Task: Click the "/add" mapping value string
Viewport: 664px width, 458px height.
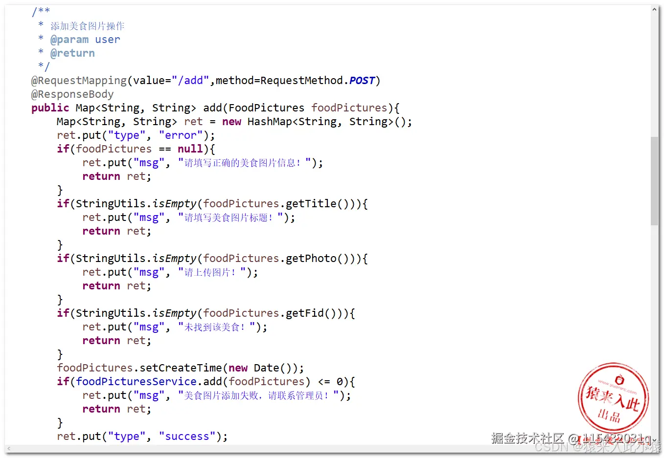Action: 191,81
